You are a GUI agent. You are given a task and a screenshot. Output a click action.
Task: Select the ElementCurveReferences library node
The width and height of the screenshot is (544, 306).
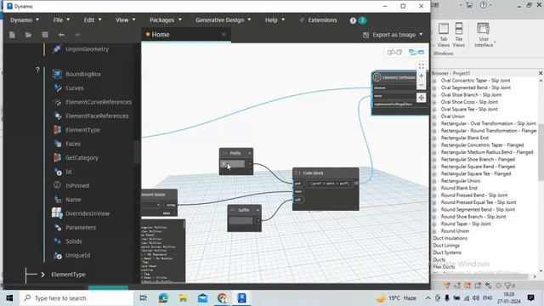point(99,102)
